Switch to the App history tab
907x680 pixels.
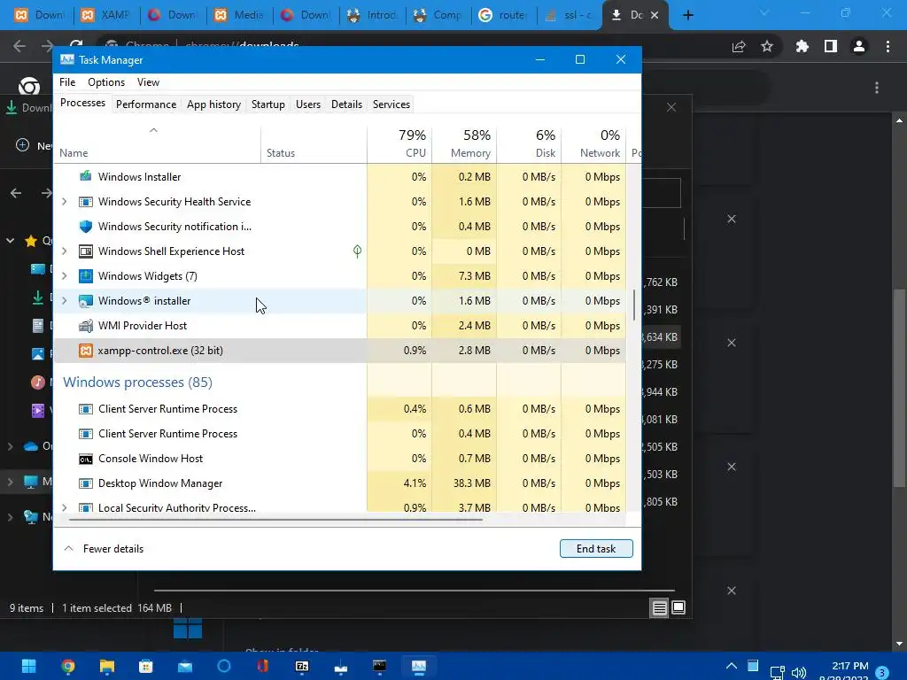(213, 104)
